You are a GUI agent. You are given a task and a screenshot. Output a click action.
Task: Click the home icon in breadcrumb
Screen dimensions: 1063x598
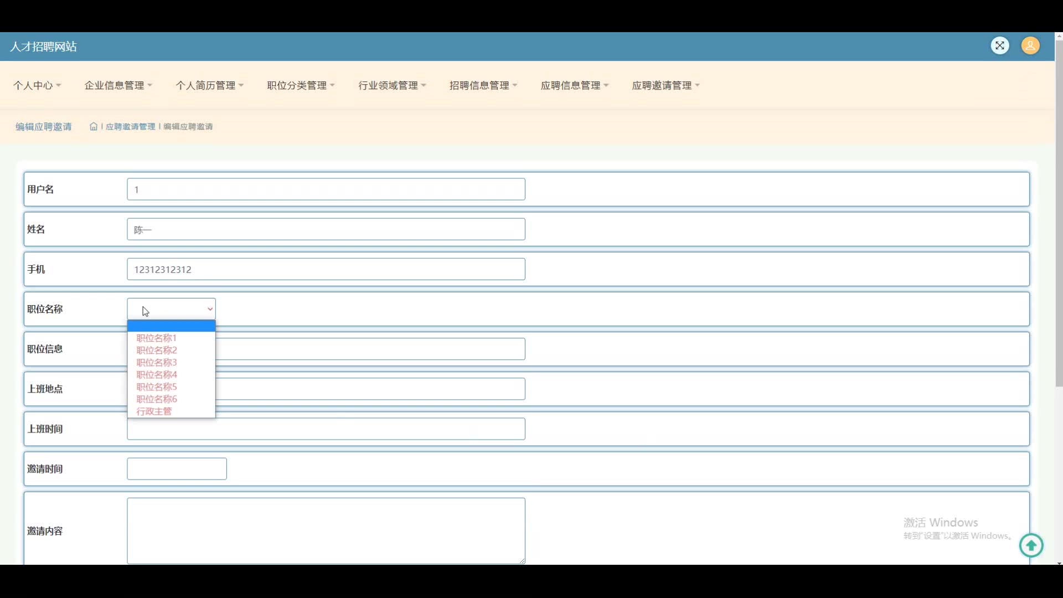[94, 127]
